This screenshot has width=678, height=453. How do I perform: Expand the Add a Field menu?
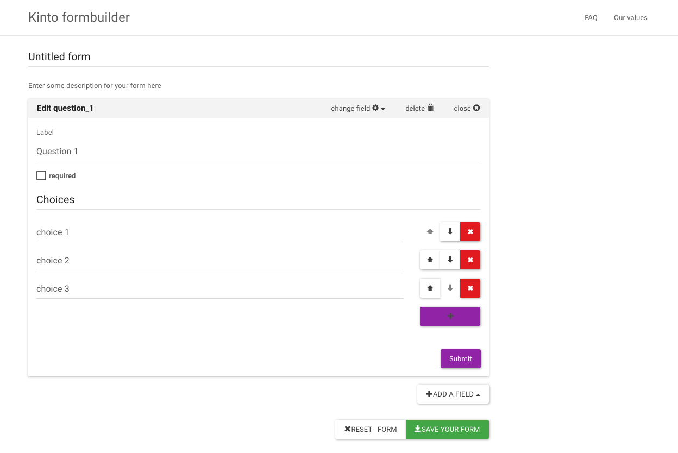[x=453, y=394]
